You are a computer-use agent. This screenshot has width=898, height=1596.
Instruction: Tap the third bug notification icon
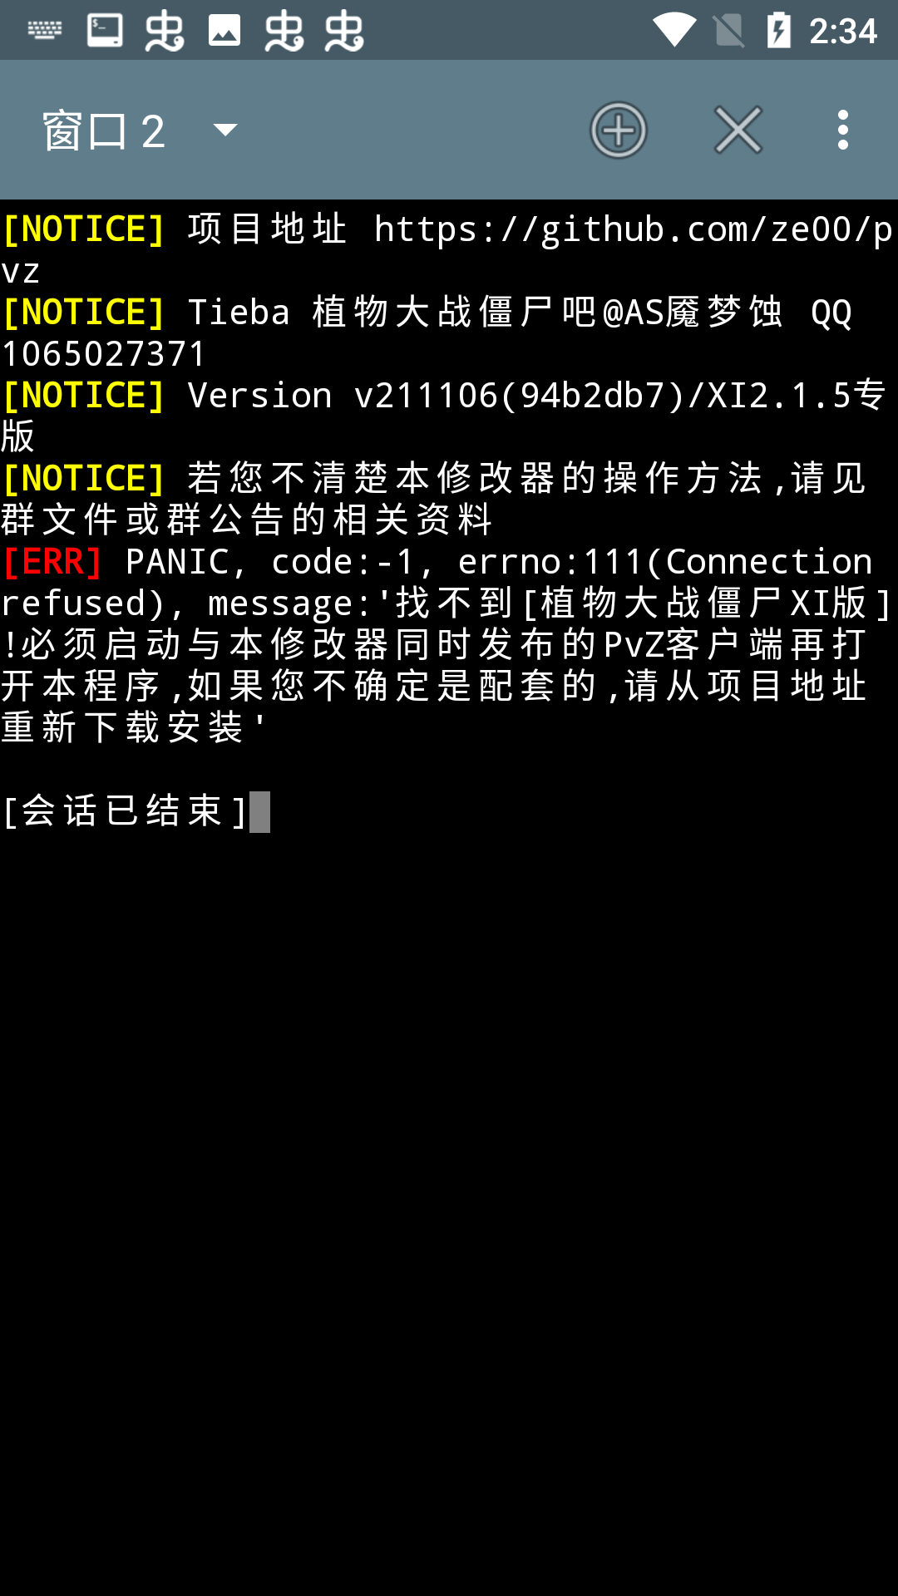(344, 32)
